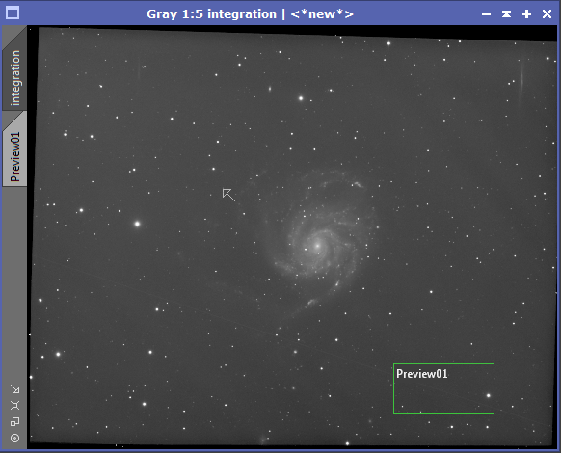561x453 pixels.
Task: Click the bright star above the galaxy
Action: [301, 98]
